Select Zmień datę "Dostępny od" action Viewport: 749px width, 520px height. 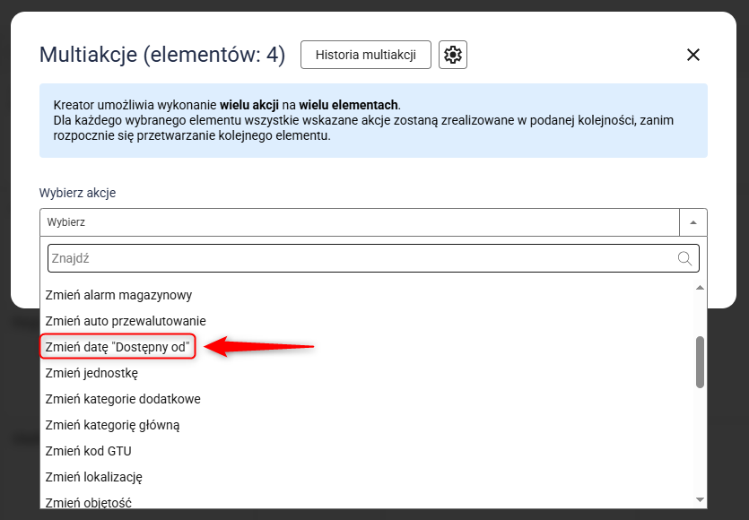click(118, 347)
